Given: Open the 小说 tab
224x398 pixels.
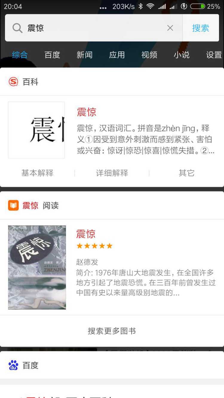Looking at the screenshot, I should click(182, 55).
